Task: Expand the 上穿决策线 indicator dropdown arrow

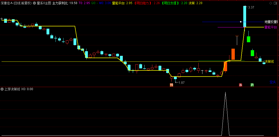Action: [2, 89]
